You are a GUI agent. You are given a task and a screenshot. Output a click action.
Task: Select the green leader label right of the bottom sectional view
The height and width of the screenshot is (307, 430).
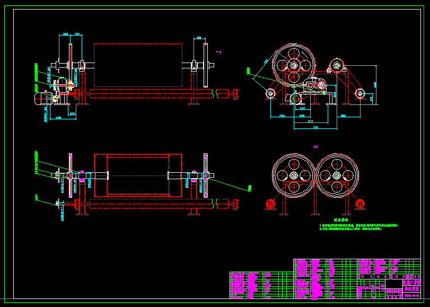[x=250, y=188]
